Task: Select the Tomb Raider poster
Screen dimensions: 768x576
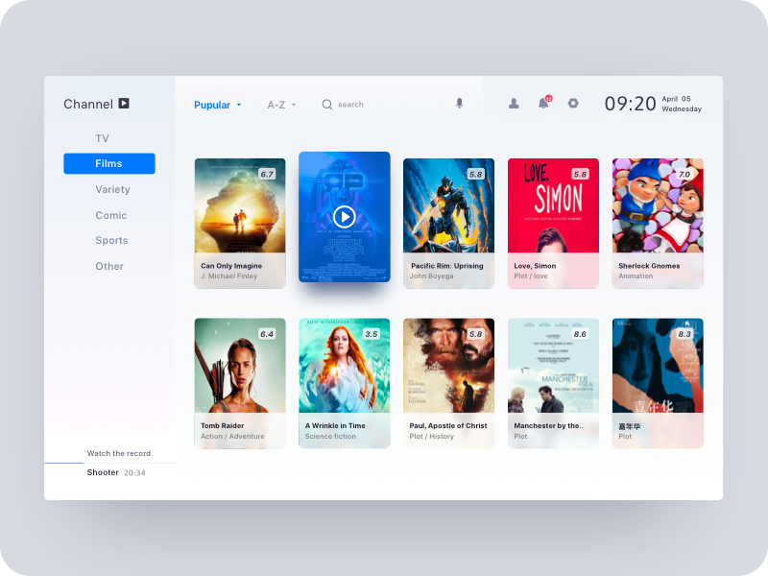Action: (240, 383)
